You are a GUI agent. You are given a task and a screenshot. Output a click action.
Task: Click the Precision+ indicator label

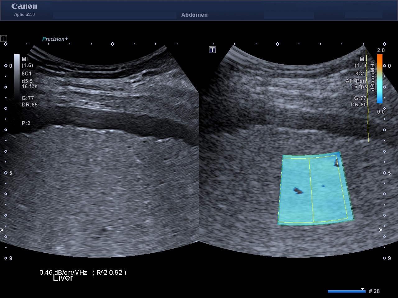click(x=55, y=39)
